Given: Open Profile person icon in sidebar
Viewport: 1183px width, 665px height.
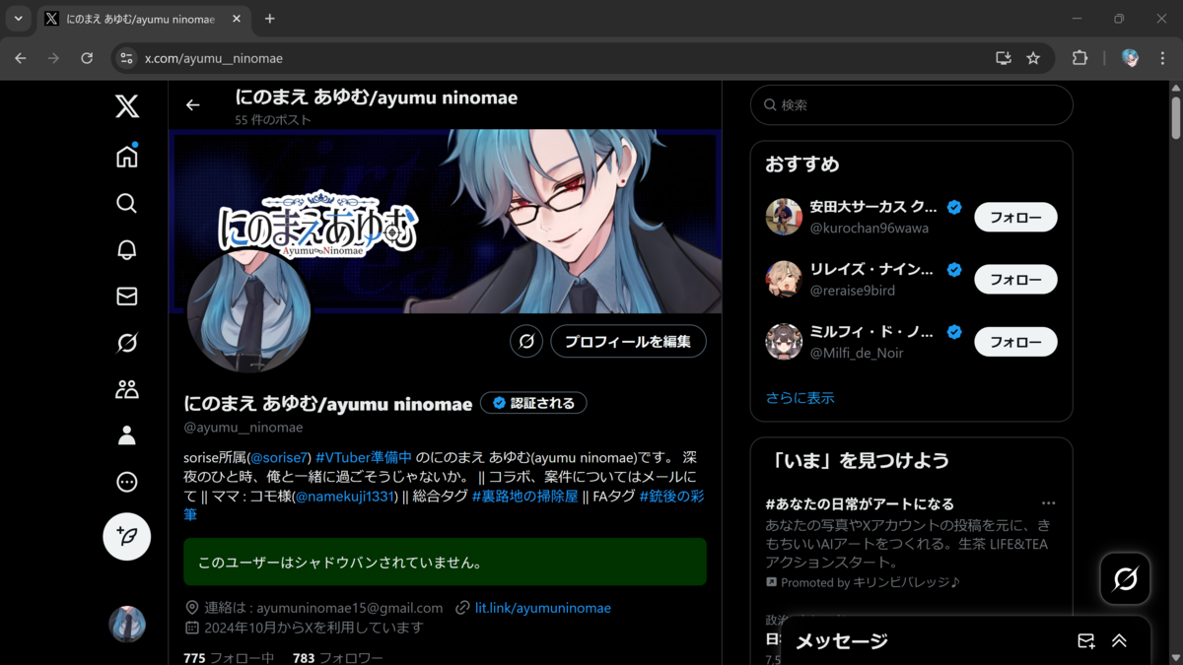Looking at the screenshot, I should pos(127,435).
